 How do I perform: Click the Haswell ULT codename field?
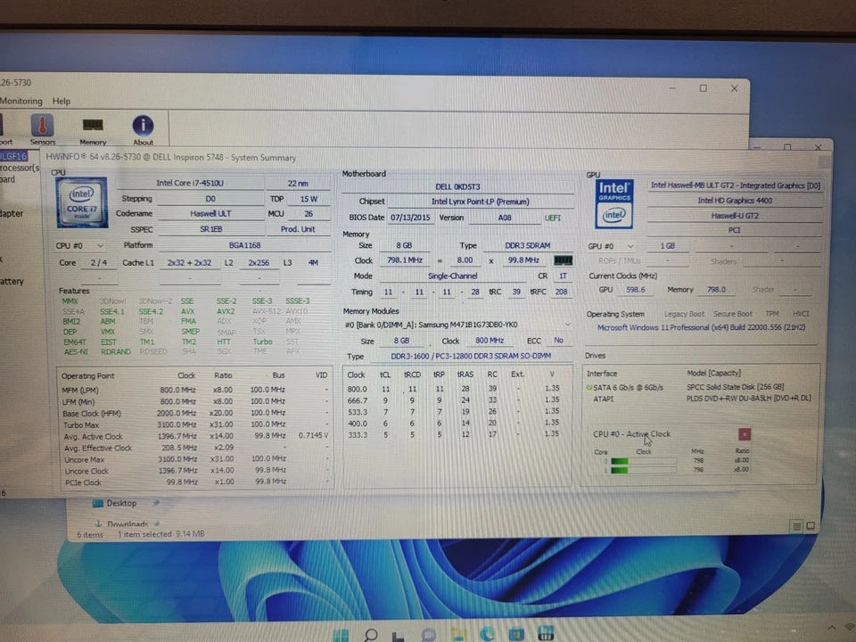(210, 213)
